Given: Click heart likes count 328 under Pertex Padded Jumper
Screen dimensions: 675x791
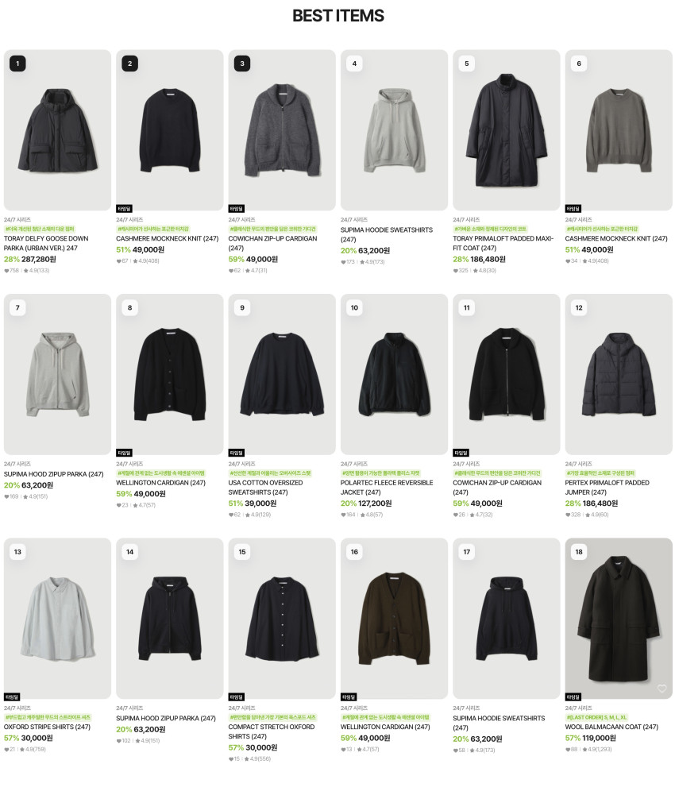Looking at the screenshot, I should click(573, 515).
